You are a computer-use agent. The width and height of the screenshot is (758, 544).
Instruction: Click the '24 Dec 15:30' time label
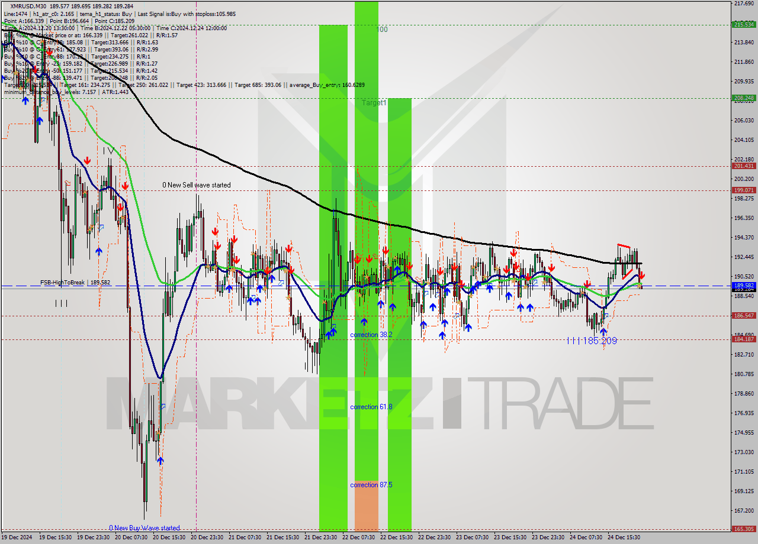click(624, 537)
